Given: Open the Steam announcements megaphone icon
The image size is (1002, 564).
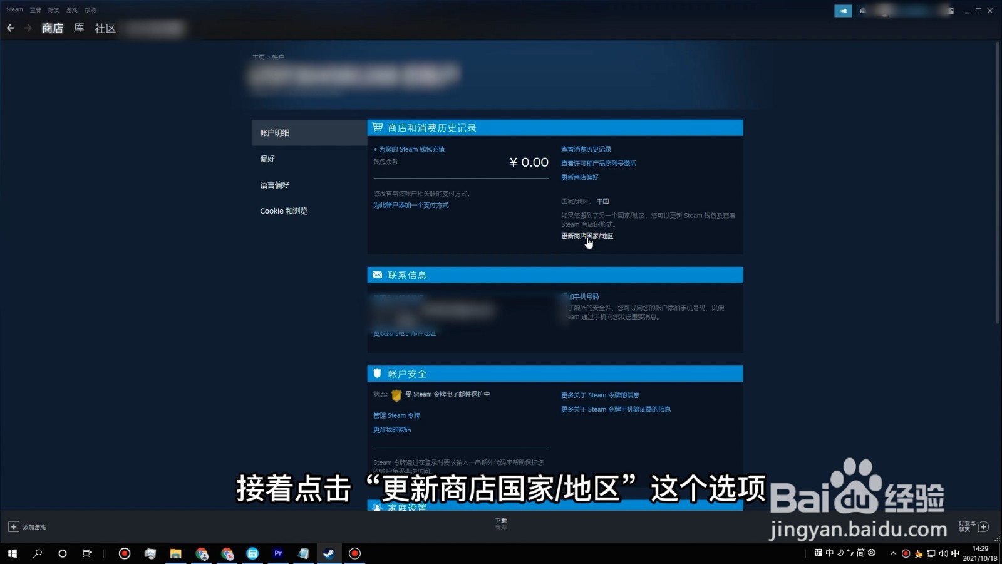Looking at the screenshot, I should (843, 11).
